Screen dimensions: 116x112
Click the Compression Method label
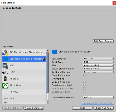click(63, 98)
